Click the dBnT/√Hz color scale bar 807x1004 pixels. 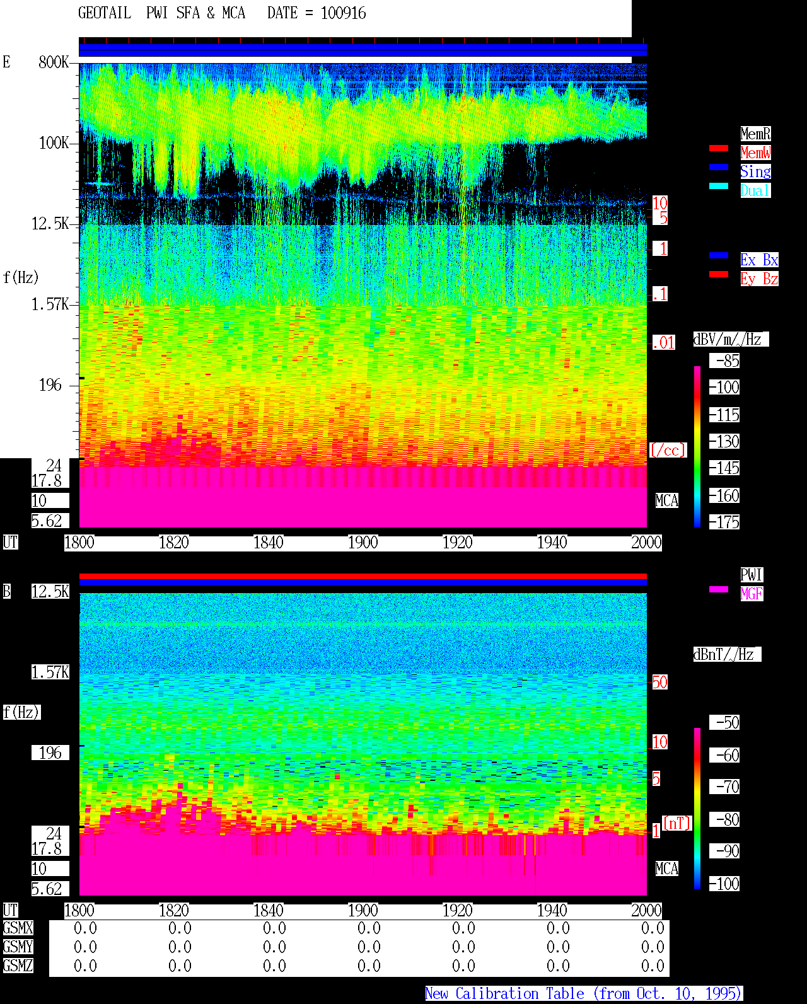pos(697,809)
